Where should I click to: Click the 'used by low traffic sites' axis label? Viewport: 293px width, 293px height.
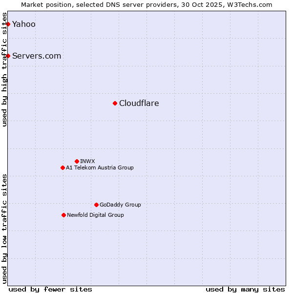(x=5, y=229)
